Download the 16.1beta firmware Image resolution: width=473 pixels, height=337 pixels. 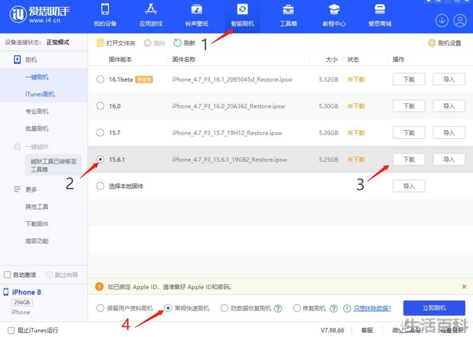click(409, 79)
